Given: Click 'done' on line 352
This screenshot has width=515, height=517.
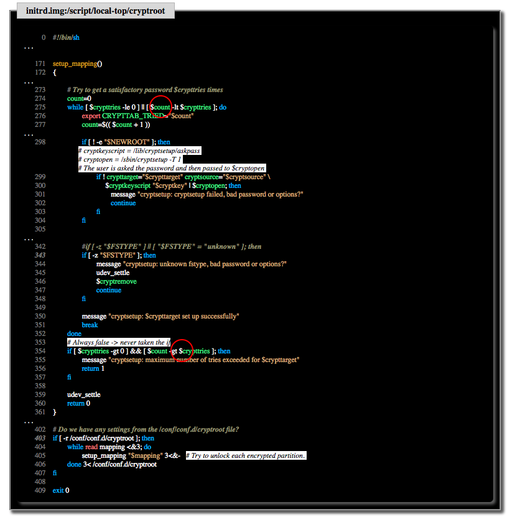Looking at the screenshot, I should click(74, 333).
